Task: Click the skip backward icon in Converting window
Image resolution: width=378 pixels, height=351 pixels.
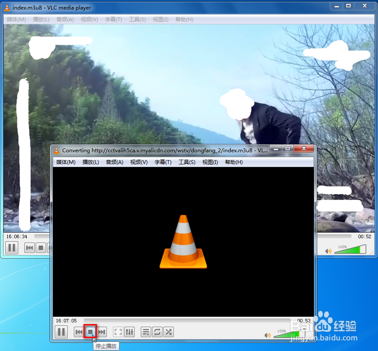Action: [x=79, y=332]
